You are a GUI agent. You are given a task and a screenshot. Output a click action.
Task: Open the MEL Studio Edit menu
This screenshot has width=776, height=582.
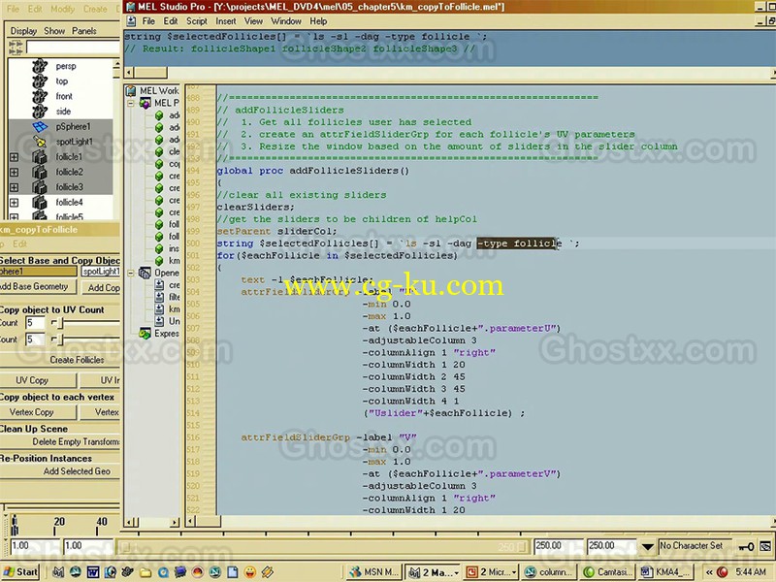tap(171, 21)
